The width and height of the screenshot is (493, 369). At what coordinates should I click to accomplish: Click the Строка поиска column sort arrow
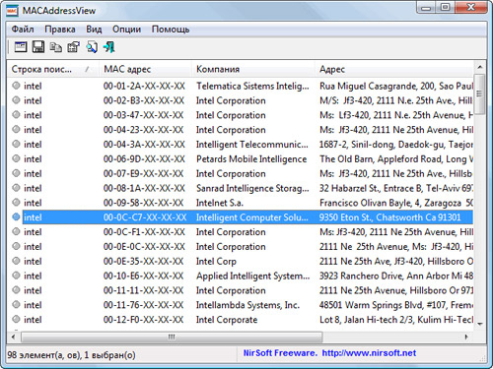coord(87,69)
